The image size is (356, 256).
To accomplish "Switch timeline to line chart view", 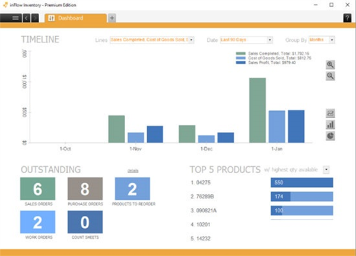I will (x=330, y=114).
